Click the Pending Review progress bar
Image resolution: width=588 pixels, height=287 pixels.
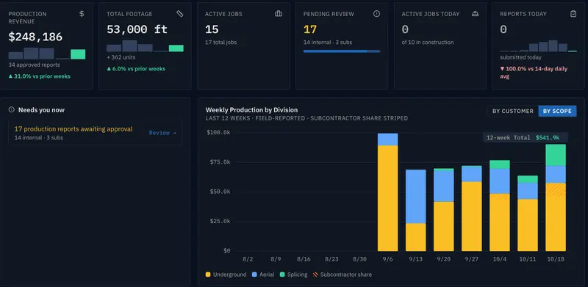click(x=342, y=51)
